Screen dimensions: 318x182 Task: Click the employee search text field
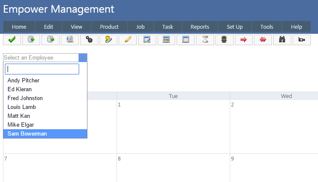click(x=42, y=69)
